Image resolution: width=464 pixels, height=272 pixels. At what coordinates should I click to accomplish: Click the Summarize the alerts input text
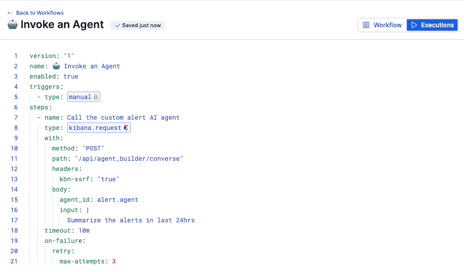[x=131, y=221]
